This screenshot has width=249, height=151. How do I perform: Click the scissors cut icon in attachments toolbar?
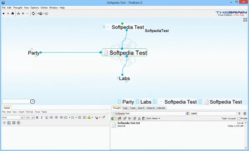[139, 118]
